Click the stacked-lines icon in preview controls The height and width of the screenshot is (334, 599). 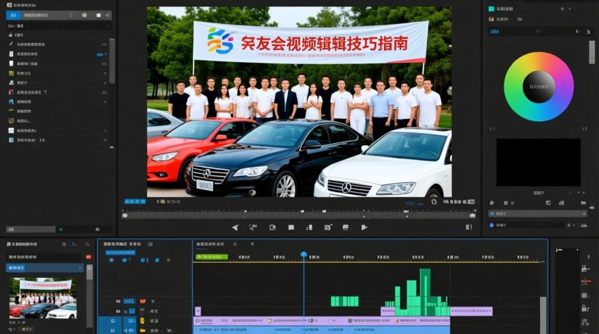pos(345,228)
